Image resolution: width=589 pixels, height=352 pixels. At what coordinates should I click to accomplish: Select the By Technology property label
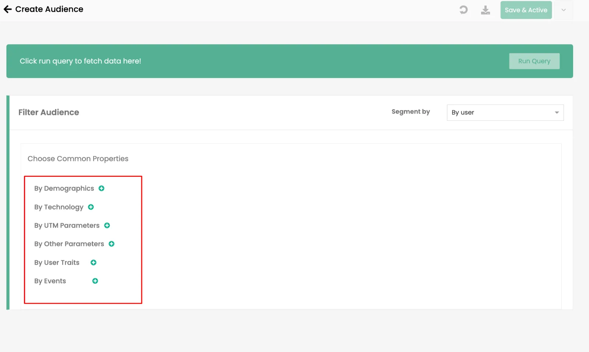click(59, 207)
